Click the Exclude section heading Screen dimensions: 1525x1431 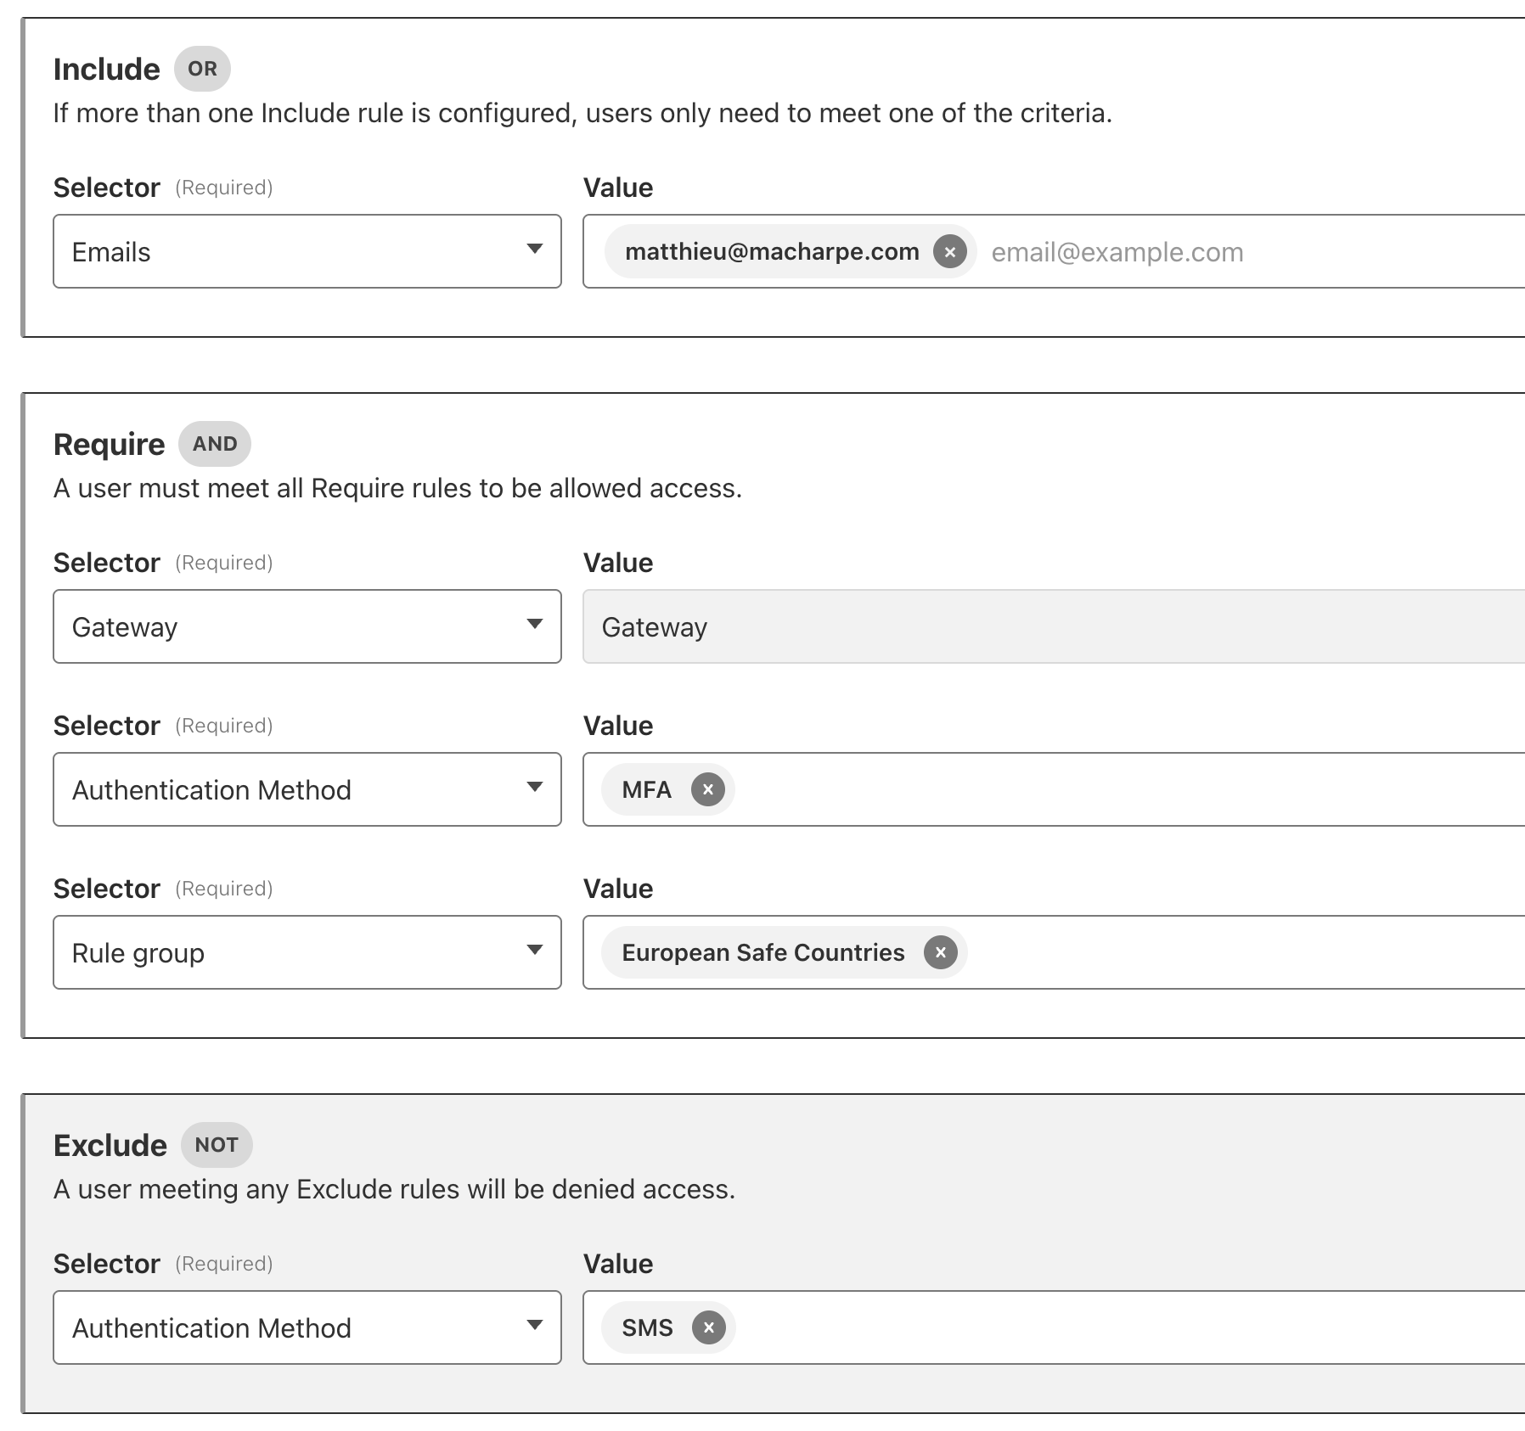pyautogui.click(x=110, y=1145)
